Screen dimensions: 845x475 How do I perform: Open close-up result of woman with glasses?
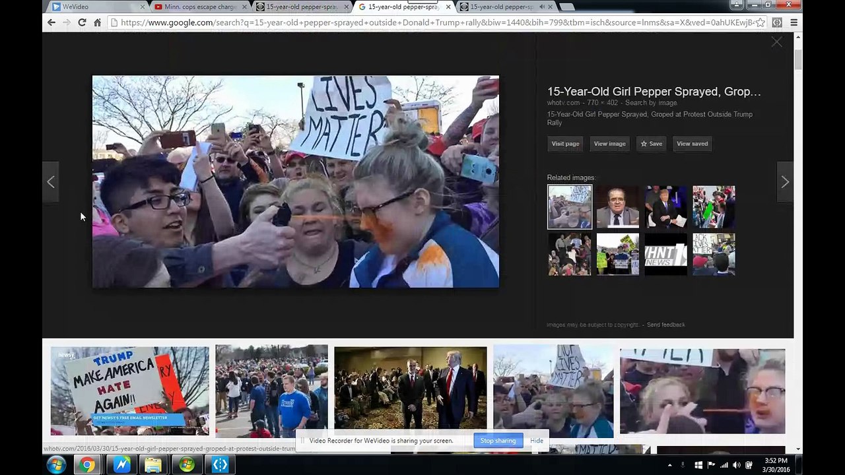coord(702,391)
